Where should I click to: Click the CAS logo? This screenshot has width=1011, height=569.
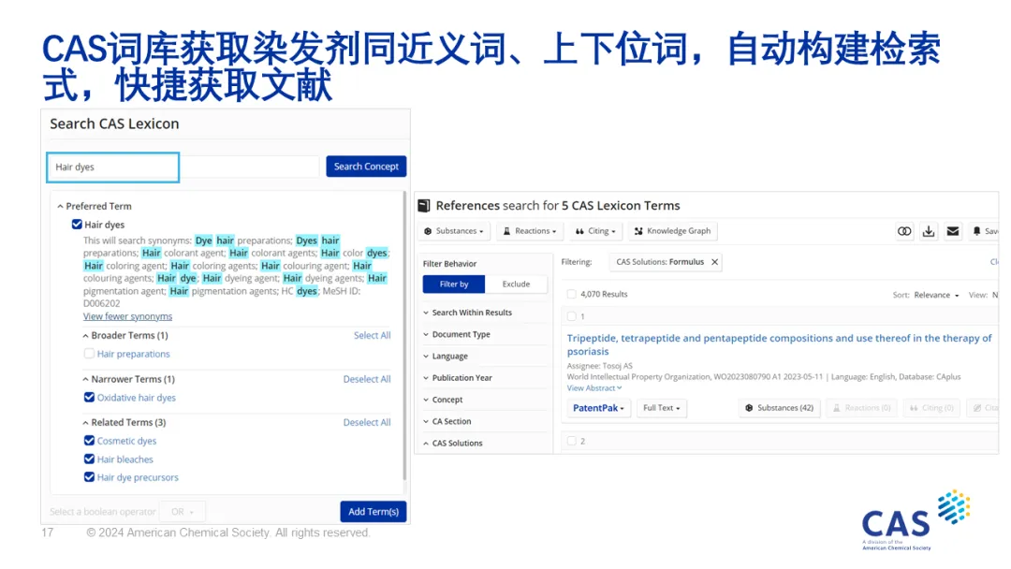click(x=916, y=520)
